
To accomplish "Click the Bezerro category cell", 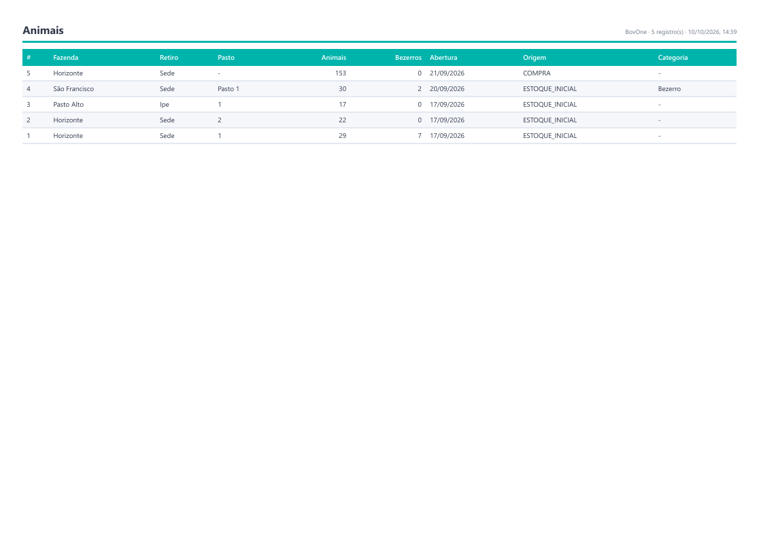I will [669, 89].
